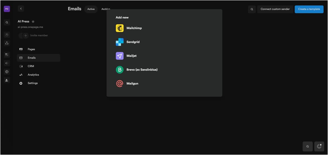This screenshot has width=328, height=155.
Task: Click the integrations diamond icon in rail
Action: (x=7, y=63)
